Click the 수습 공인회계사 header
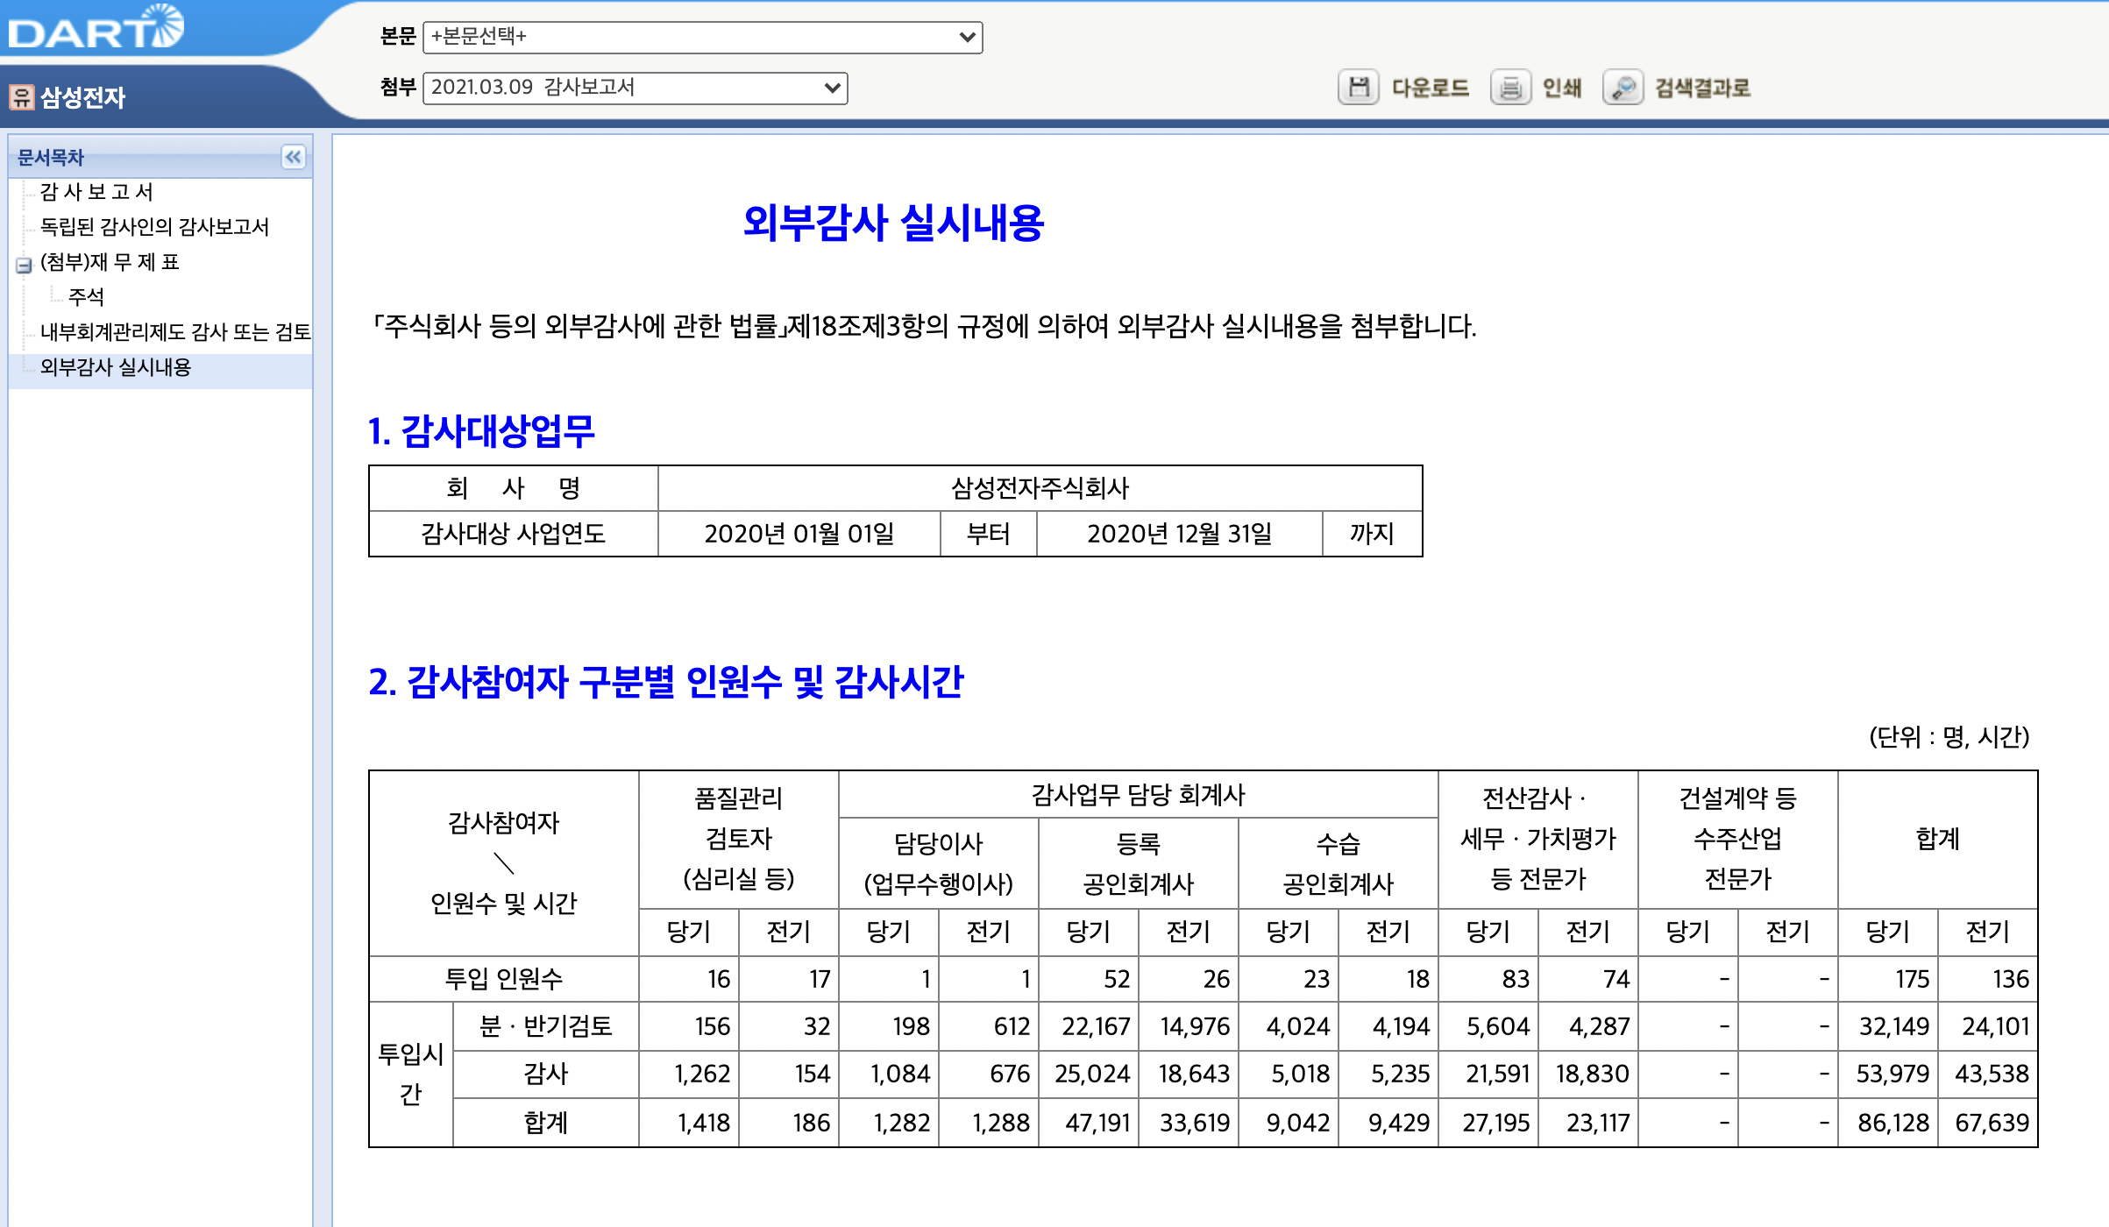This screenshot has height=1227, width=2109. tap(1339, 863)
